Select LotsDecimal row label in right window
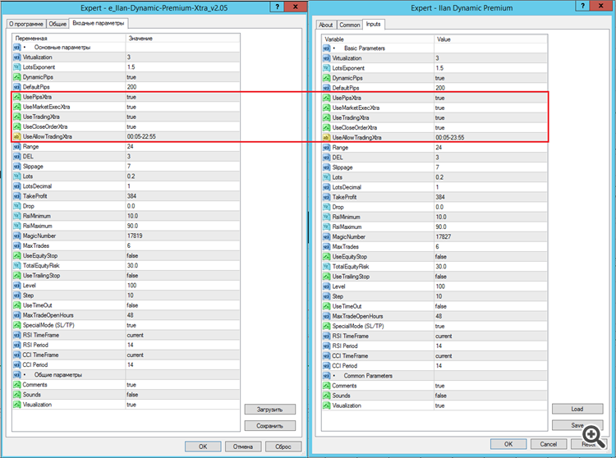Viewport: 616px width, 458px height. point(347,187)
